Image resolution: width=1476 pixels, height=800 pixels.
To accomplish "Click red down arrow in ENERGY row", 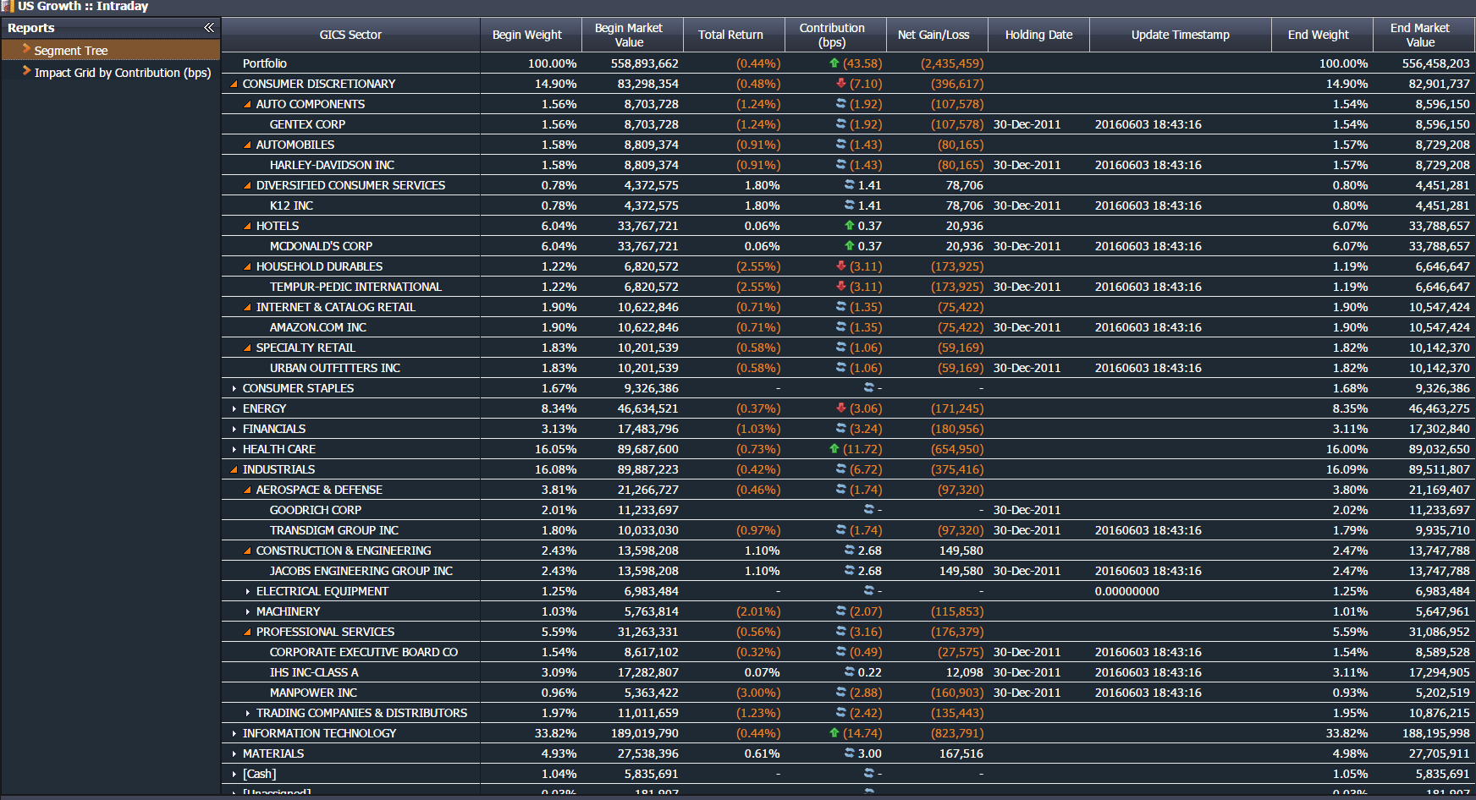I will tap(841, 408).
